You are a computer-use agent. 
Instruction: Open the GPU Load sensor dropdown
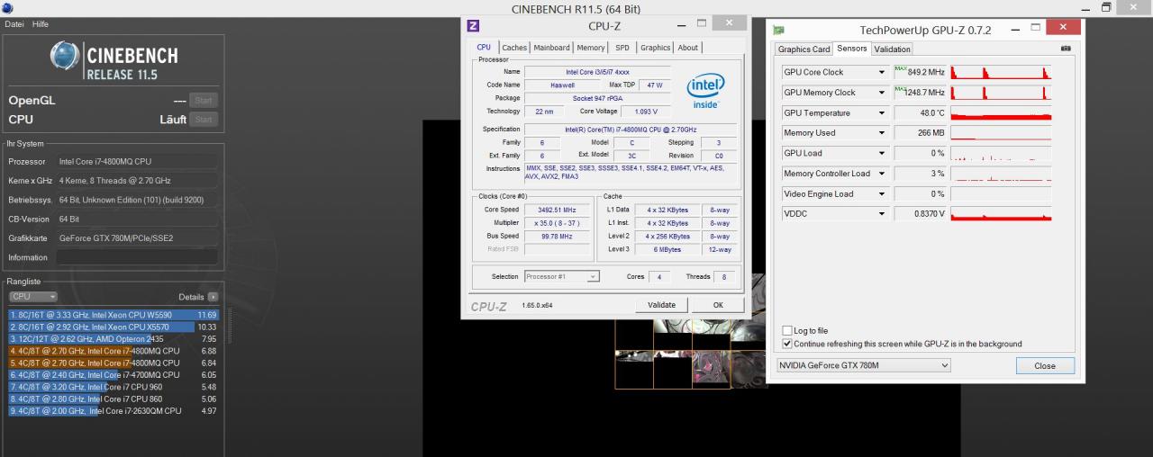(882, 153)
